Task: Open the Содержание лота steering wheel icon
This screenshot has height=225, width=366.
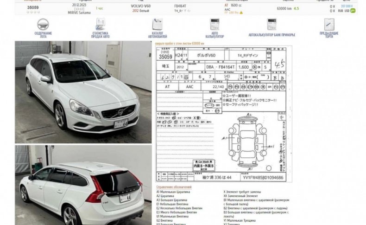Action: [x=43, y=24]
